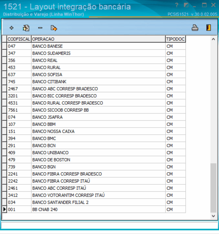
Task: Select the BANCO UNIBANCO row
Action: [x=94, y=153]
